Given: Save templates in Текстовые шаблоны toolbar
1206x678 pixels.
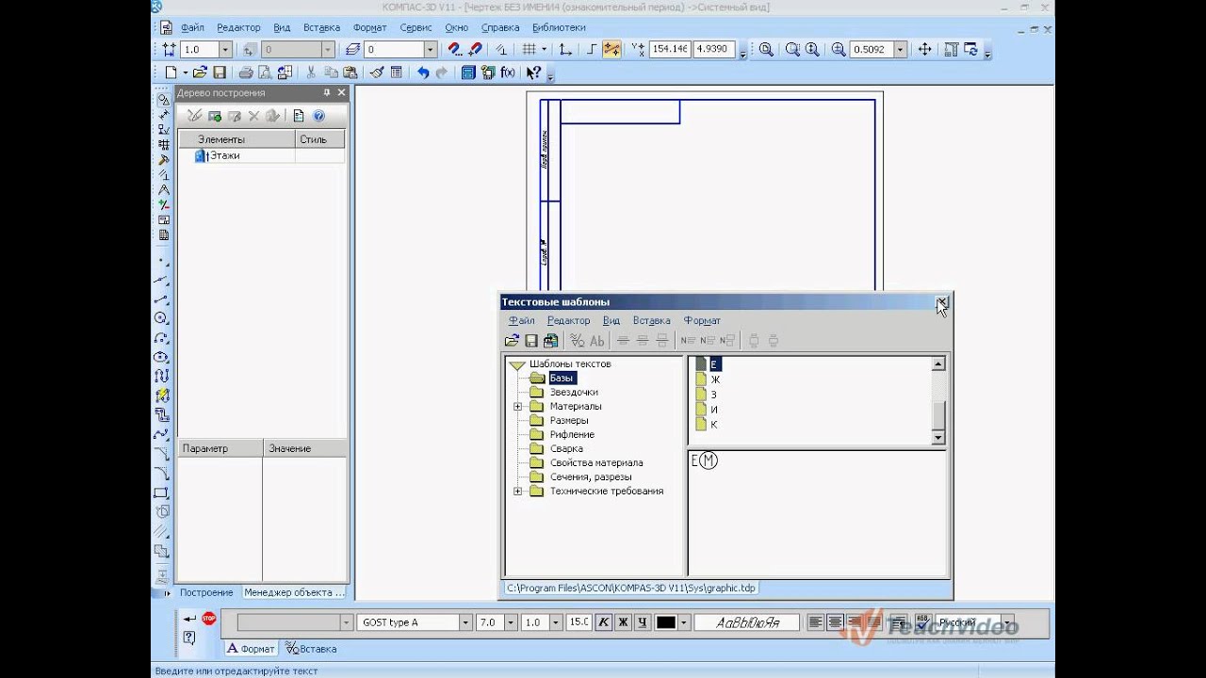Looking at the screenshot, I should [x=531, y=341].
